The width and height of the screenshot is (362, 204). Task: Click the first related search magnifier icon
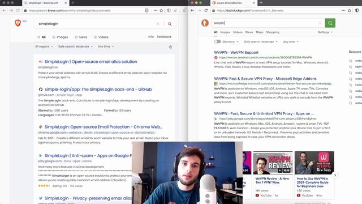351,61
